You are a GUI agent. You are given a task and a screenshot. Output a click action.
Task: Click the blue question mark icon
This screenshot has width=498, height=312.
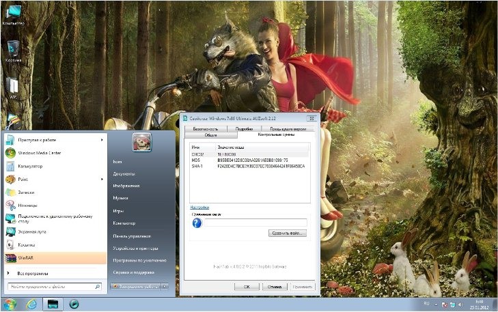[197, 223]
